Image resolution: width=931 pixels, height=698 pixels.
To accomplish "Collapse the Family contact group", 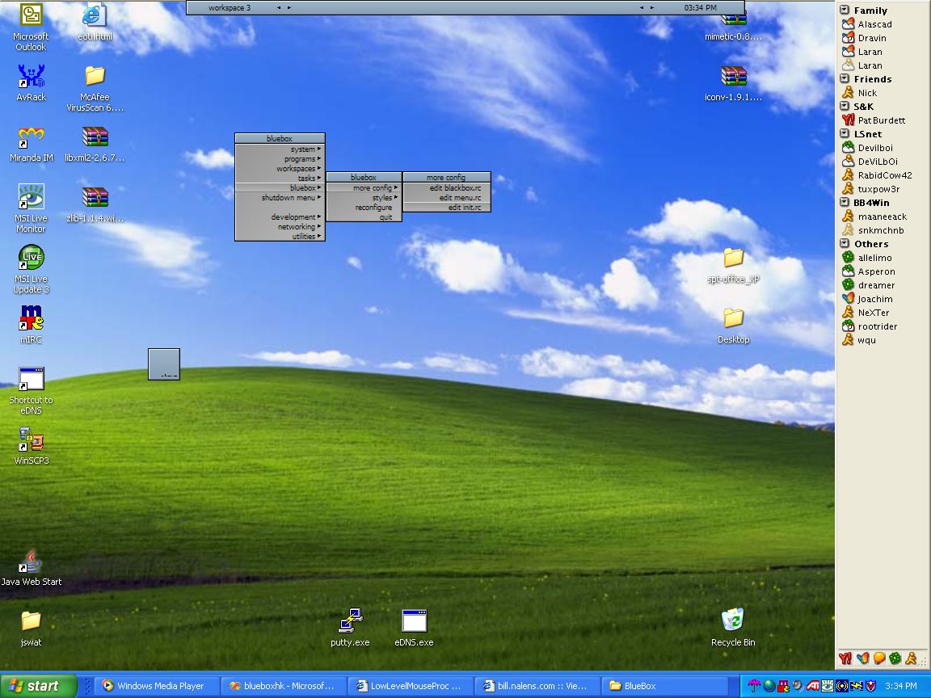I will click(845, 10).
